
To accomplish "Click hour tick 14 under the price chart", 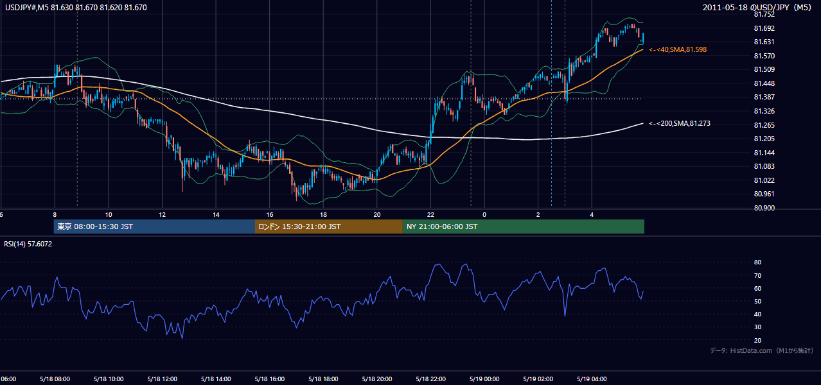I will pos(216,215).
